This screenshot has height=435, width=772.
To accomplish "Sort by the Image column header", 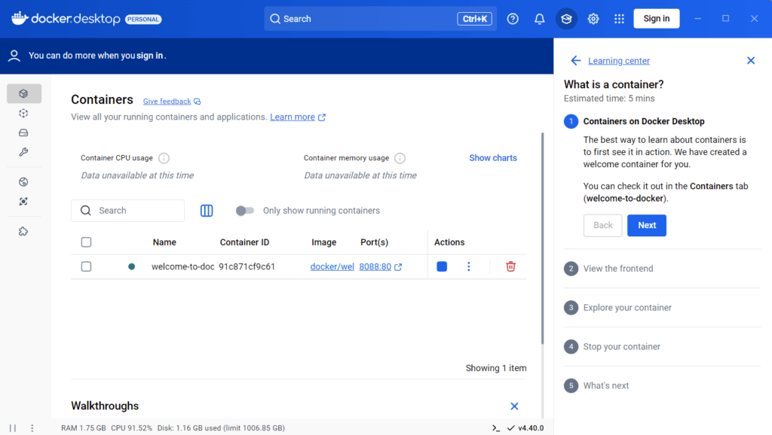I will [x=324, y=242].
